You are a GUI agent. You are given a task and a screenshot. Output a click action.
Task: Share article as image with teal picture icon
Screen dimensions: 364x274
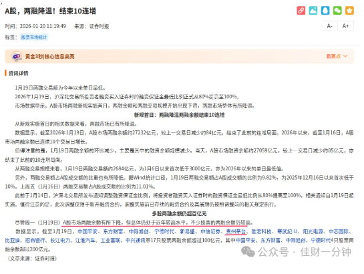[x=313, y=11]
